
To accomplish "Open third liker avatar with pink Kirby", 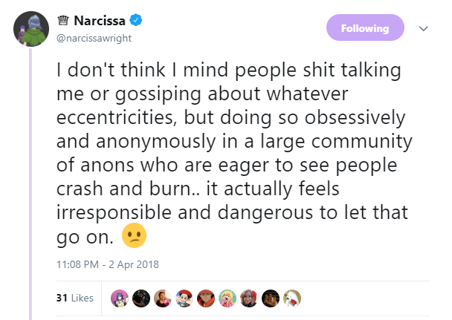I will click(163, 298).
